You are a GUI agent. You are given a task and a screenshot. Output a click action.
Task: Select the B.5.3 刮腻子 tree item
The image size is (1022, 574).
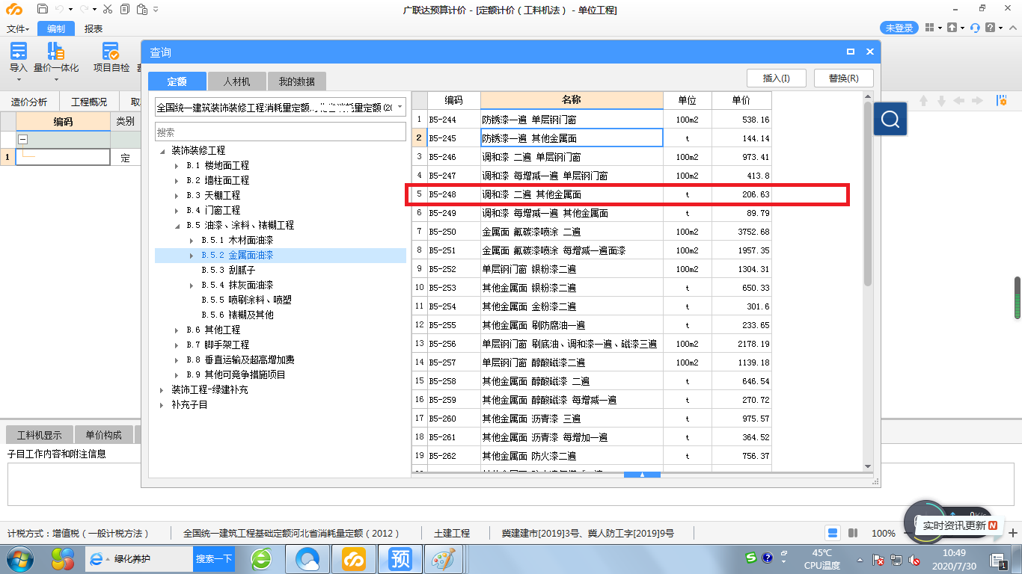click(x=229, y=271)
